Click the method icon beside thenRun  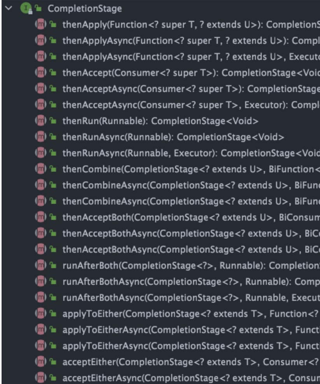[40, 121]
